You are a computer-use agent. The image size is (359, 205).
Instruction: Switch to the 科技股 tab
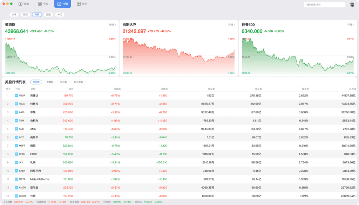(x=64, y=82)
